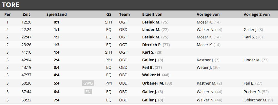
Task: Click Karl S. scorer at 41:10
Action: pos(148,52)
